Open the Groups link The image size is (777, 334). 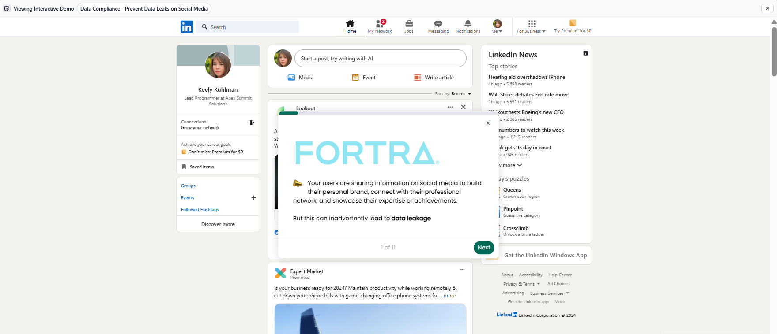pos(188,186)
